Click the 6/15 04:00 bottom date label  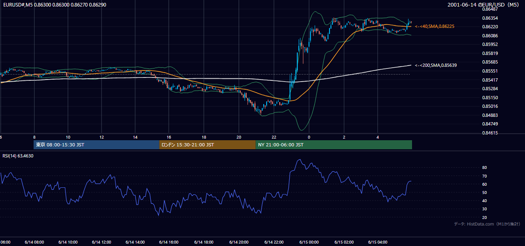[x=378, y=242]
